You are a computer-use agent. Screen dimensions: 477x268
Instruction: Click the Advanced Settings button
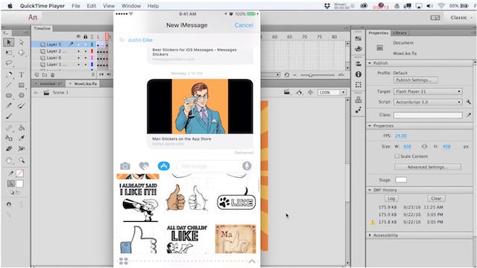point(427,167)
